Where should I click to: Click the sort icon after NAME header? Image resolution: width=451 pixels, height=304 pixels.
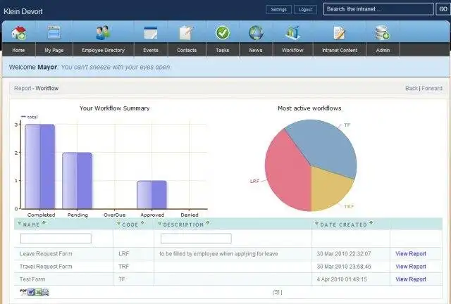coord(44,222)
